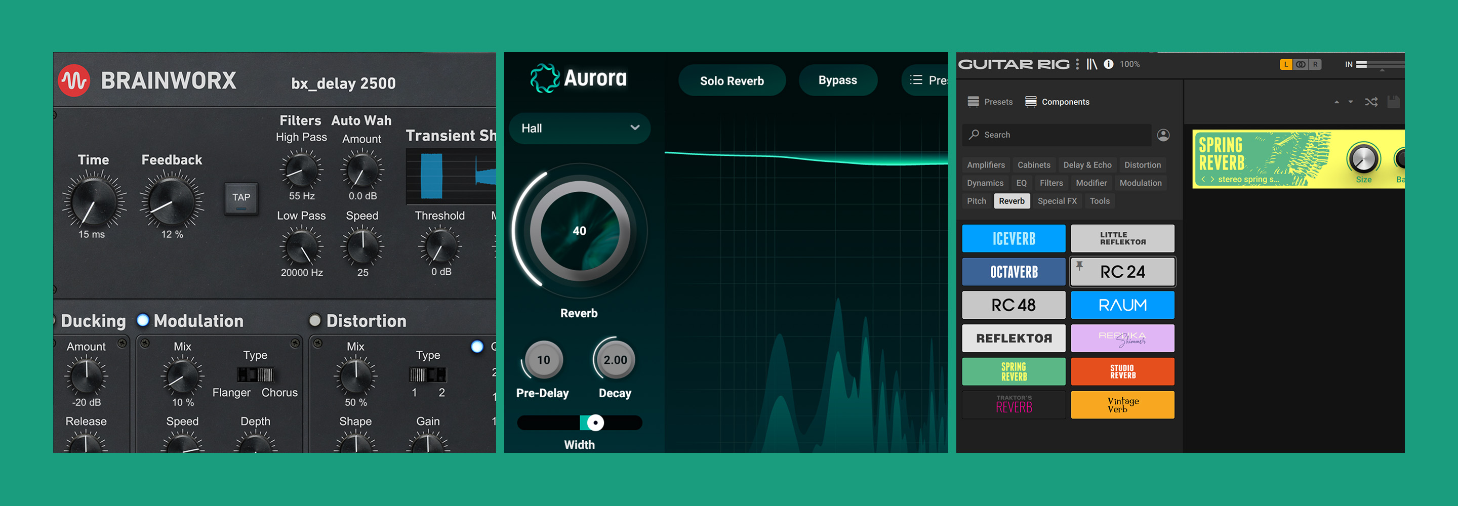Click the Transient Threshold knob
Image resolution: width=1458 pixels, height=506 pixels.
(440, 246)
